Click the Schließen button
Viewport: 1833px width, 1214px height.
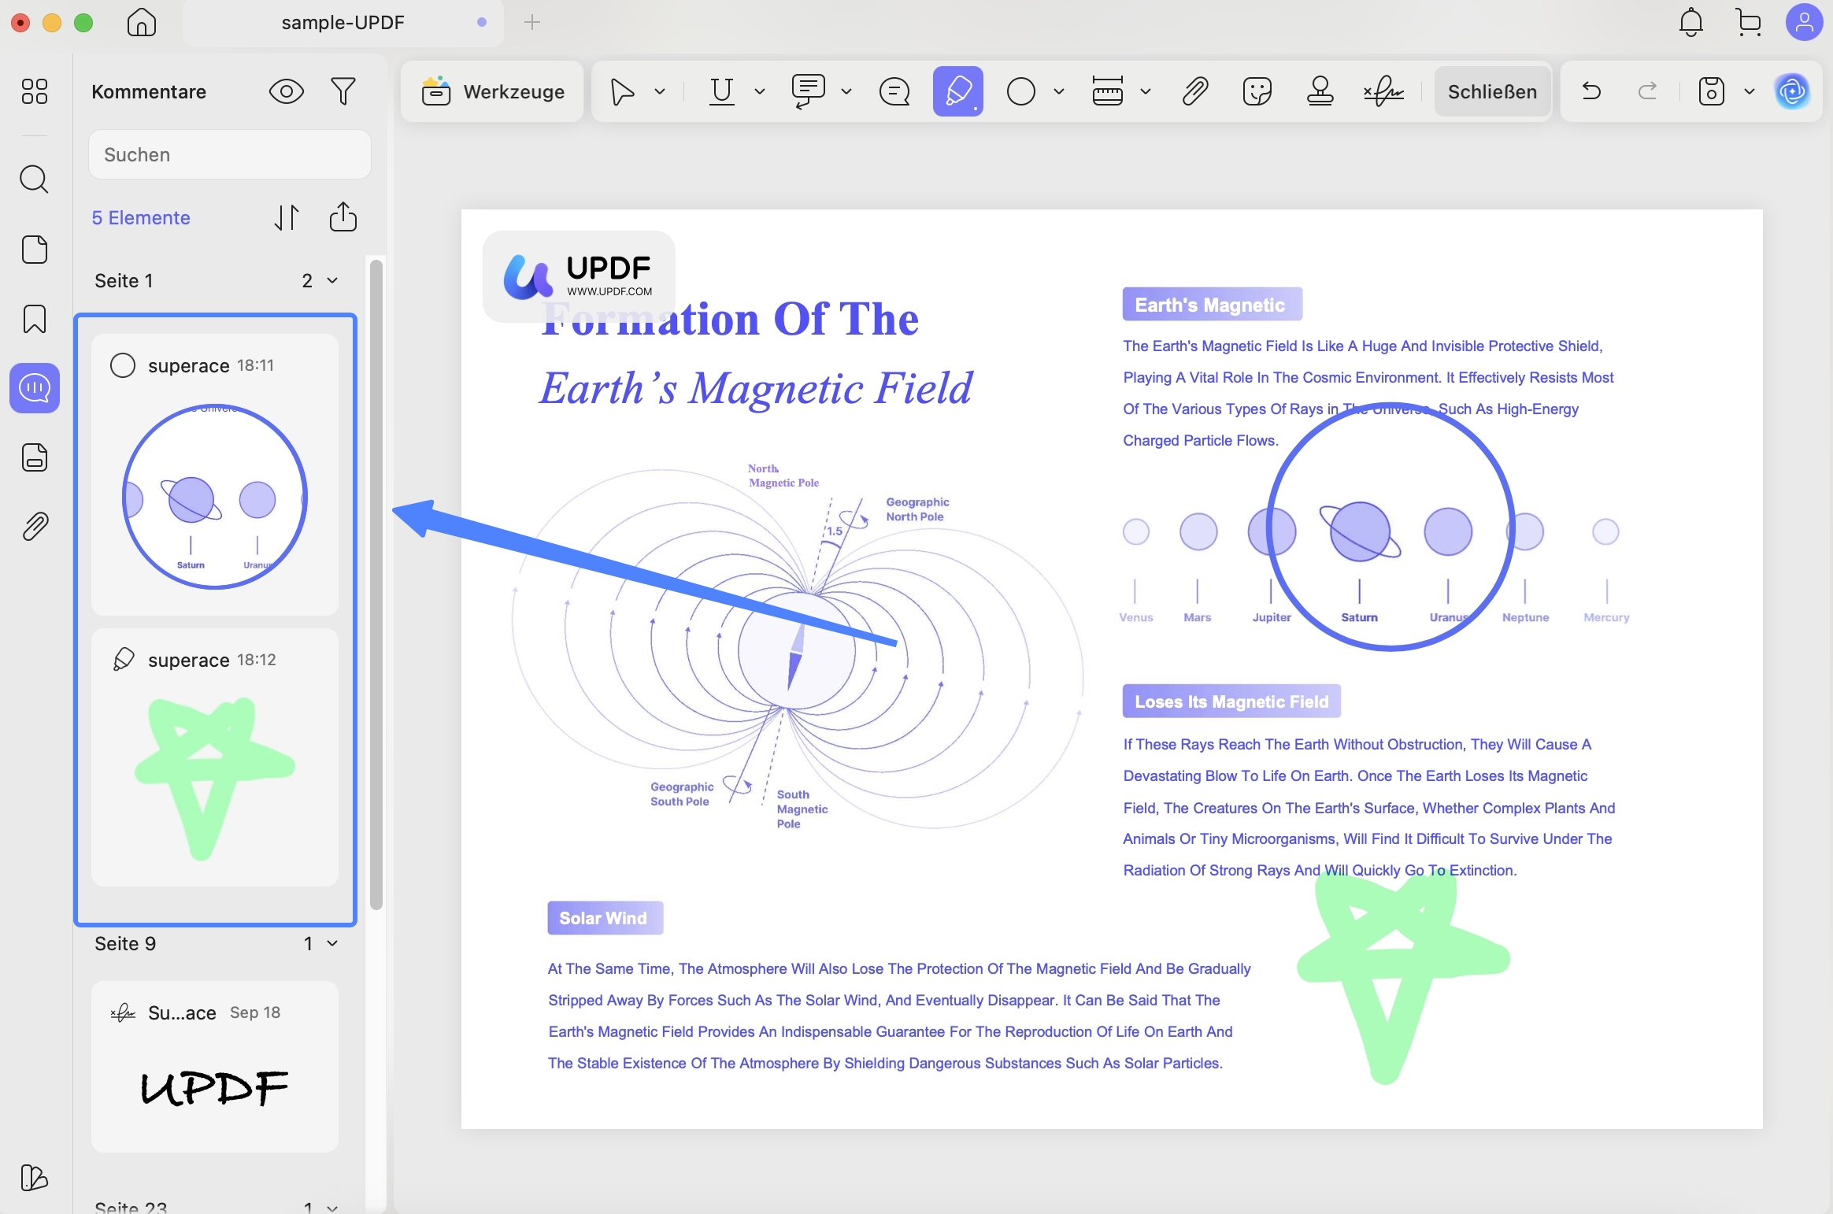1492,91
